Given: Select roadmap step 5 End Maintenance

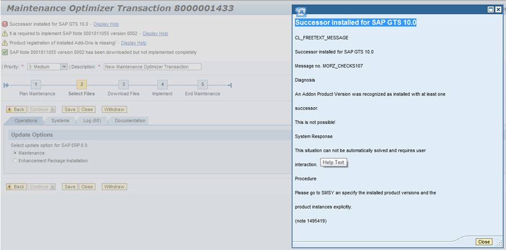Looking at the screenshot, I should coord(203,84).
